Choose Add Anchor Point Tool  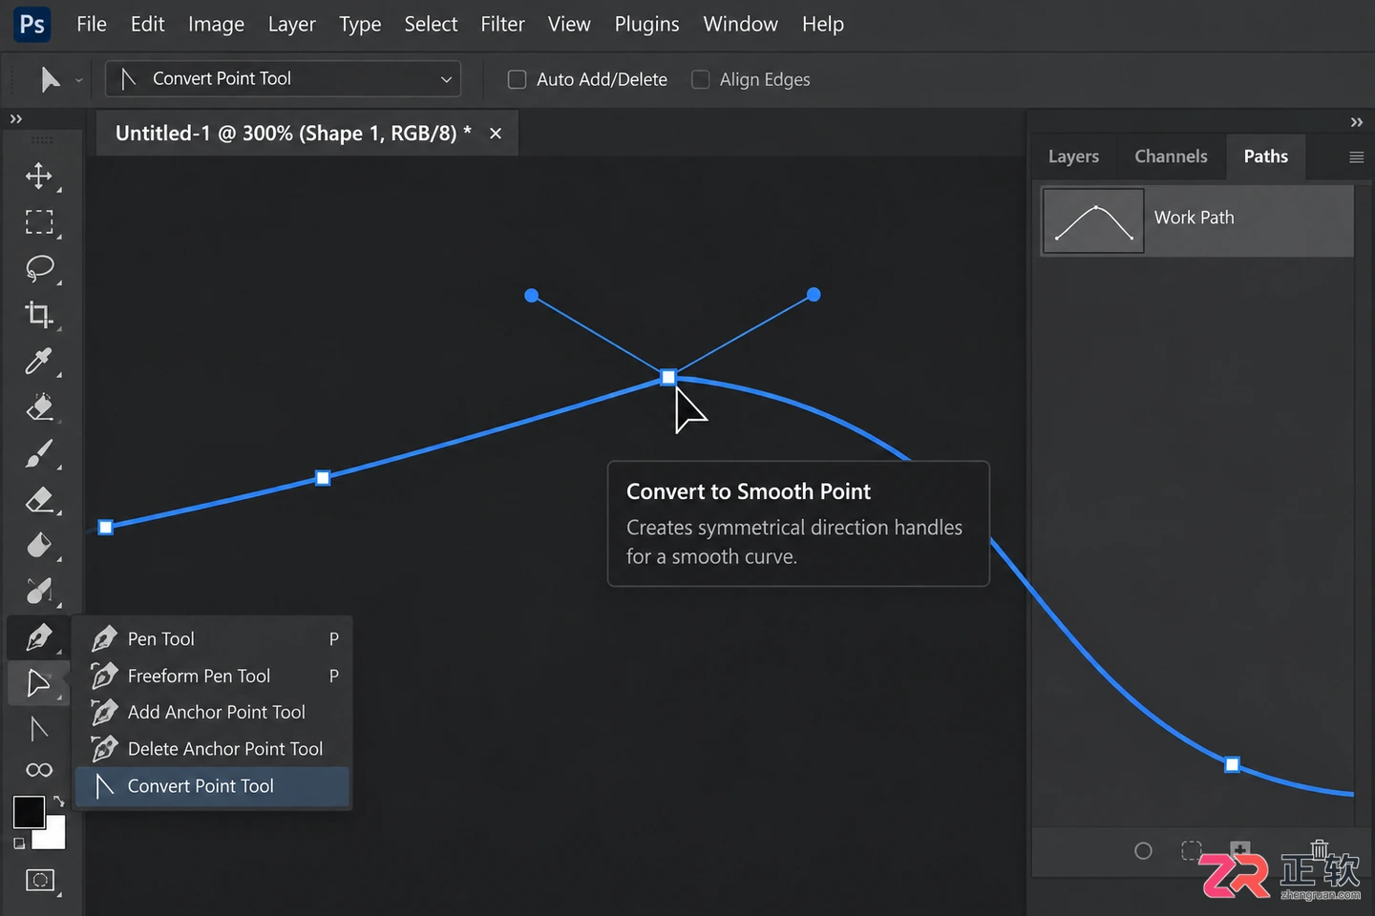coord(213,712)
